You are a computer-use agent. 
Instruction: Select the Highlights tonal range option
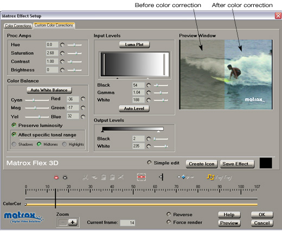coord(64,144)
